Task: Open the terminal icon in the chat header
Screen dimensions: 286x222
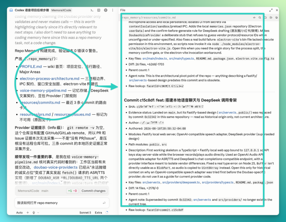Action: point(92,10)
